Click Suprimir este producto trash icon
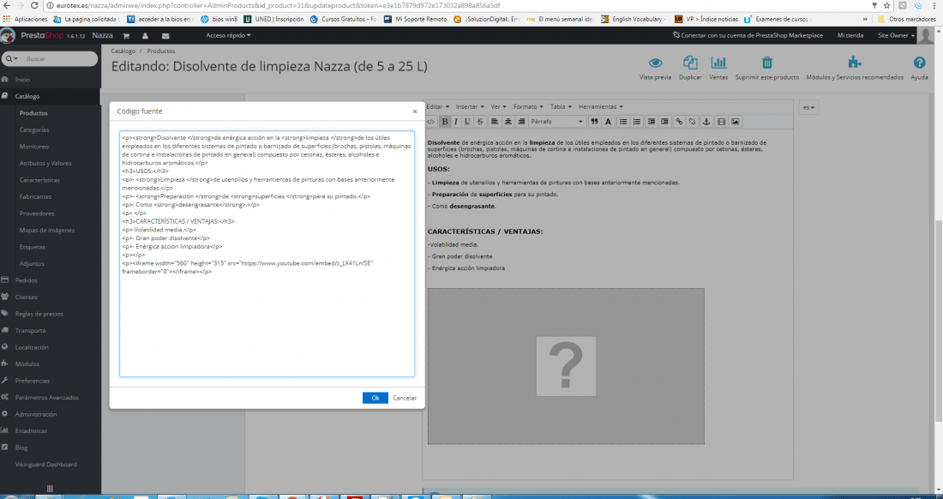Image resolution: width=943 pixels, height=499 pixels. point(766,69)
